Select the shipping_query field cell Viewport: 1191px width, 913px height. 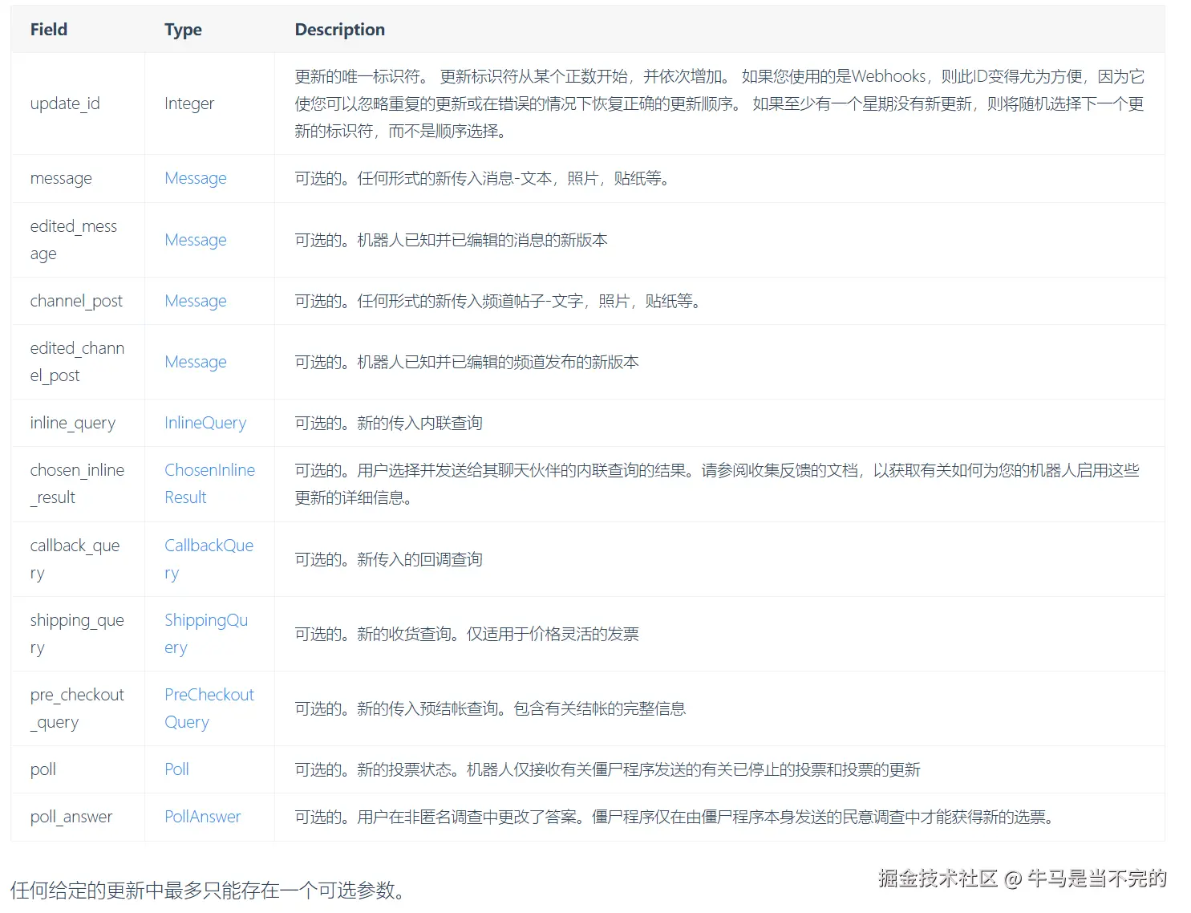[78, 634]
